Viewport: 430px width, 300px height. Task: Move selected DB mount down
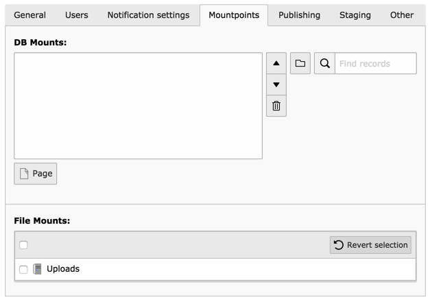tap(276, 85)
